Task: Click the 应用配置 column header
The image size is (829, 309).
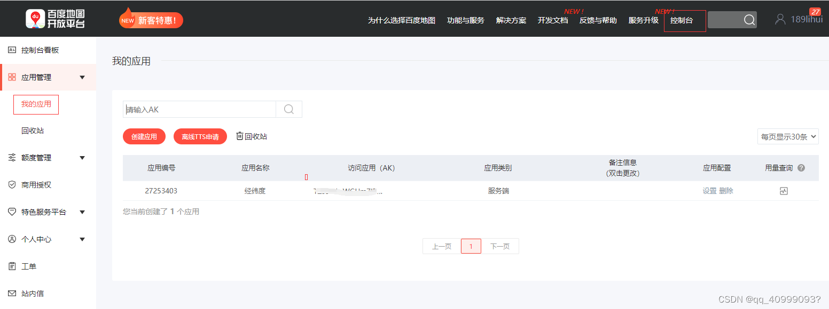Action: tap(717, 168)
